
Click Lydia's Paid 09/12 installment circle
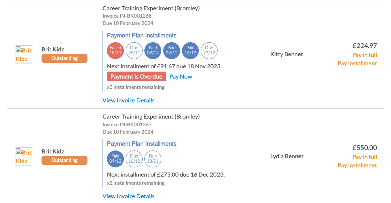coord(115,159)
